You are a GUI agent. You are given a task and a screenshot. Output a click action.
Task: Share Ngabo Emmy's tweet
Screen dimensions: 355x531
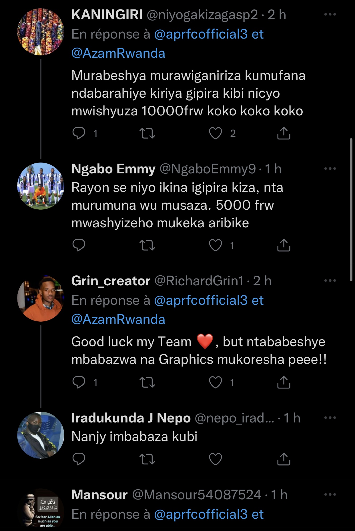pyautogui.click(x=284, y=245)
